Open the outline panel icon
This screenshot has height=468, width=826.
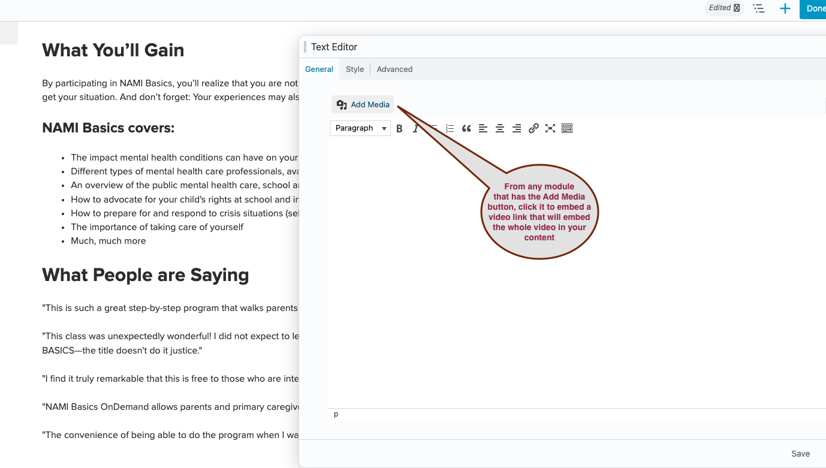click(759, 8)
